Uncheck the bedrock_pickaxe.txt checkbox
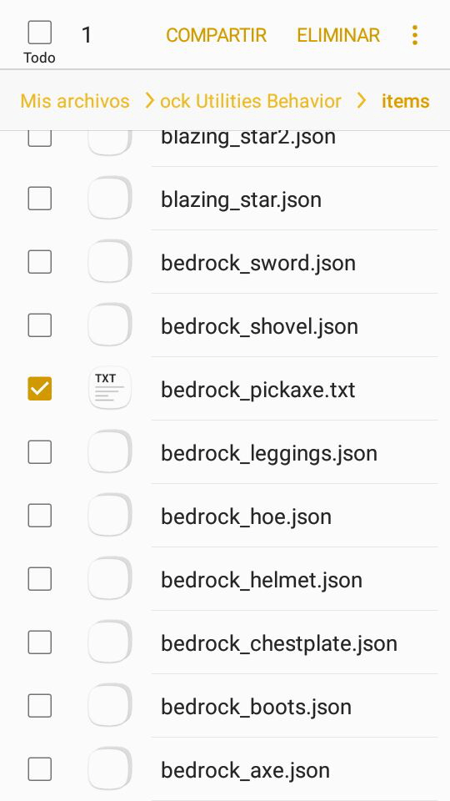This screenshot has width=450, height=801. pos(40,389)
